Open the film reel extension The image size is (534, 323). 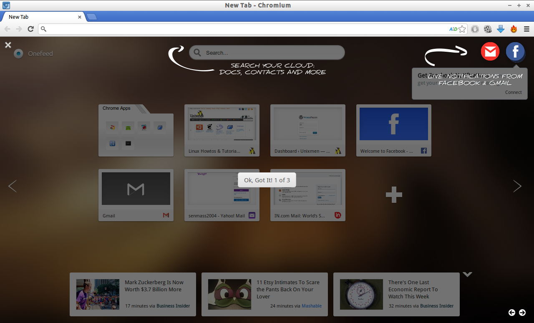pyautogui.click(x=488, y=29)
